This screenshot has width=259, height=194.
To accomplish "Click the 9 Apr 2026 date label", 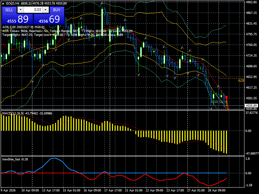I will pyautogui.click(x=8, y=190).
